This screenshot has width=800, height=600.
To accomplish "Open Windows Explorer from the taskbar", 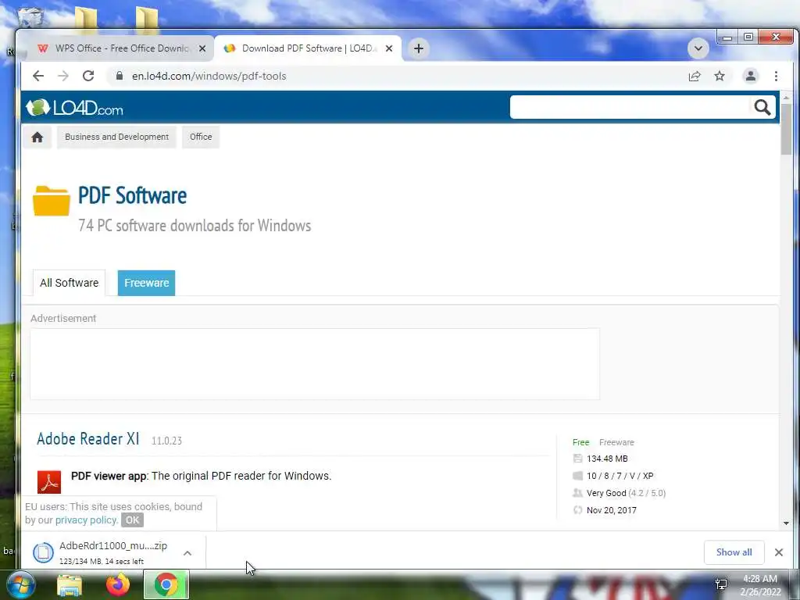I will (x=70, y=584).
